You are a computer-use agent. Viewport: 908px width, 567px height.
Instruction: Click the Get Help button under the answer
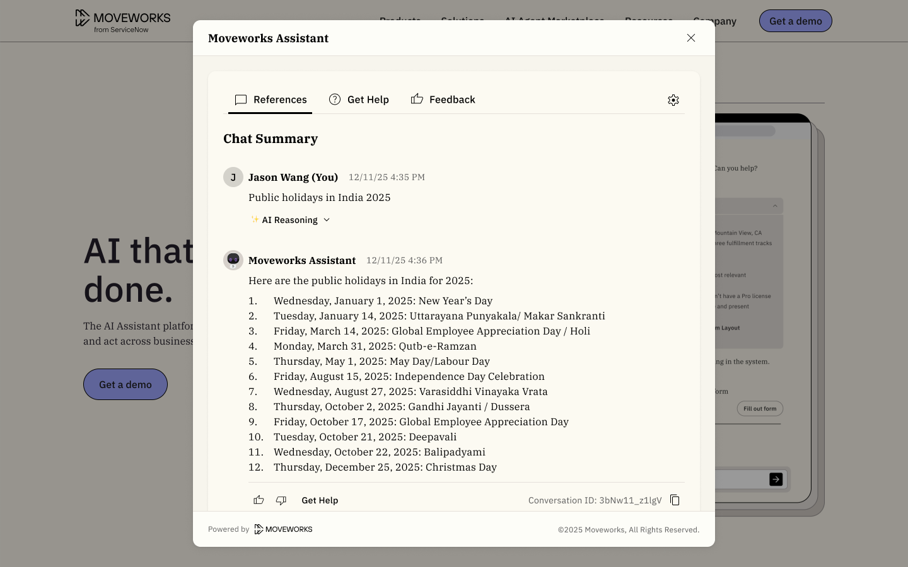pos(320,500)
